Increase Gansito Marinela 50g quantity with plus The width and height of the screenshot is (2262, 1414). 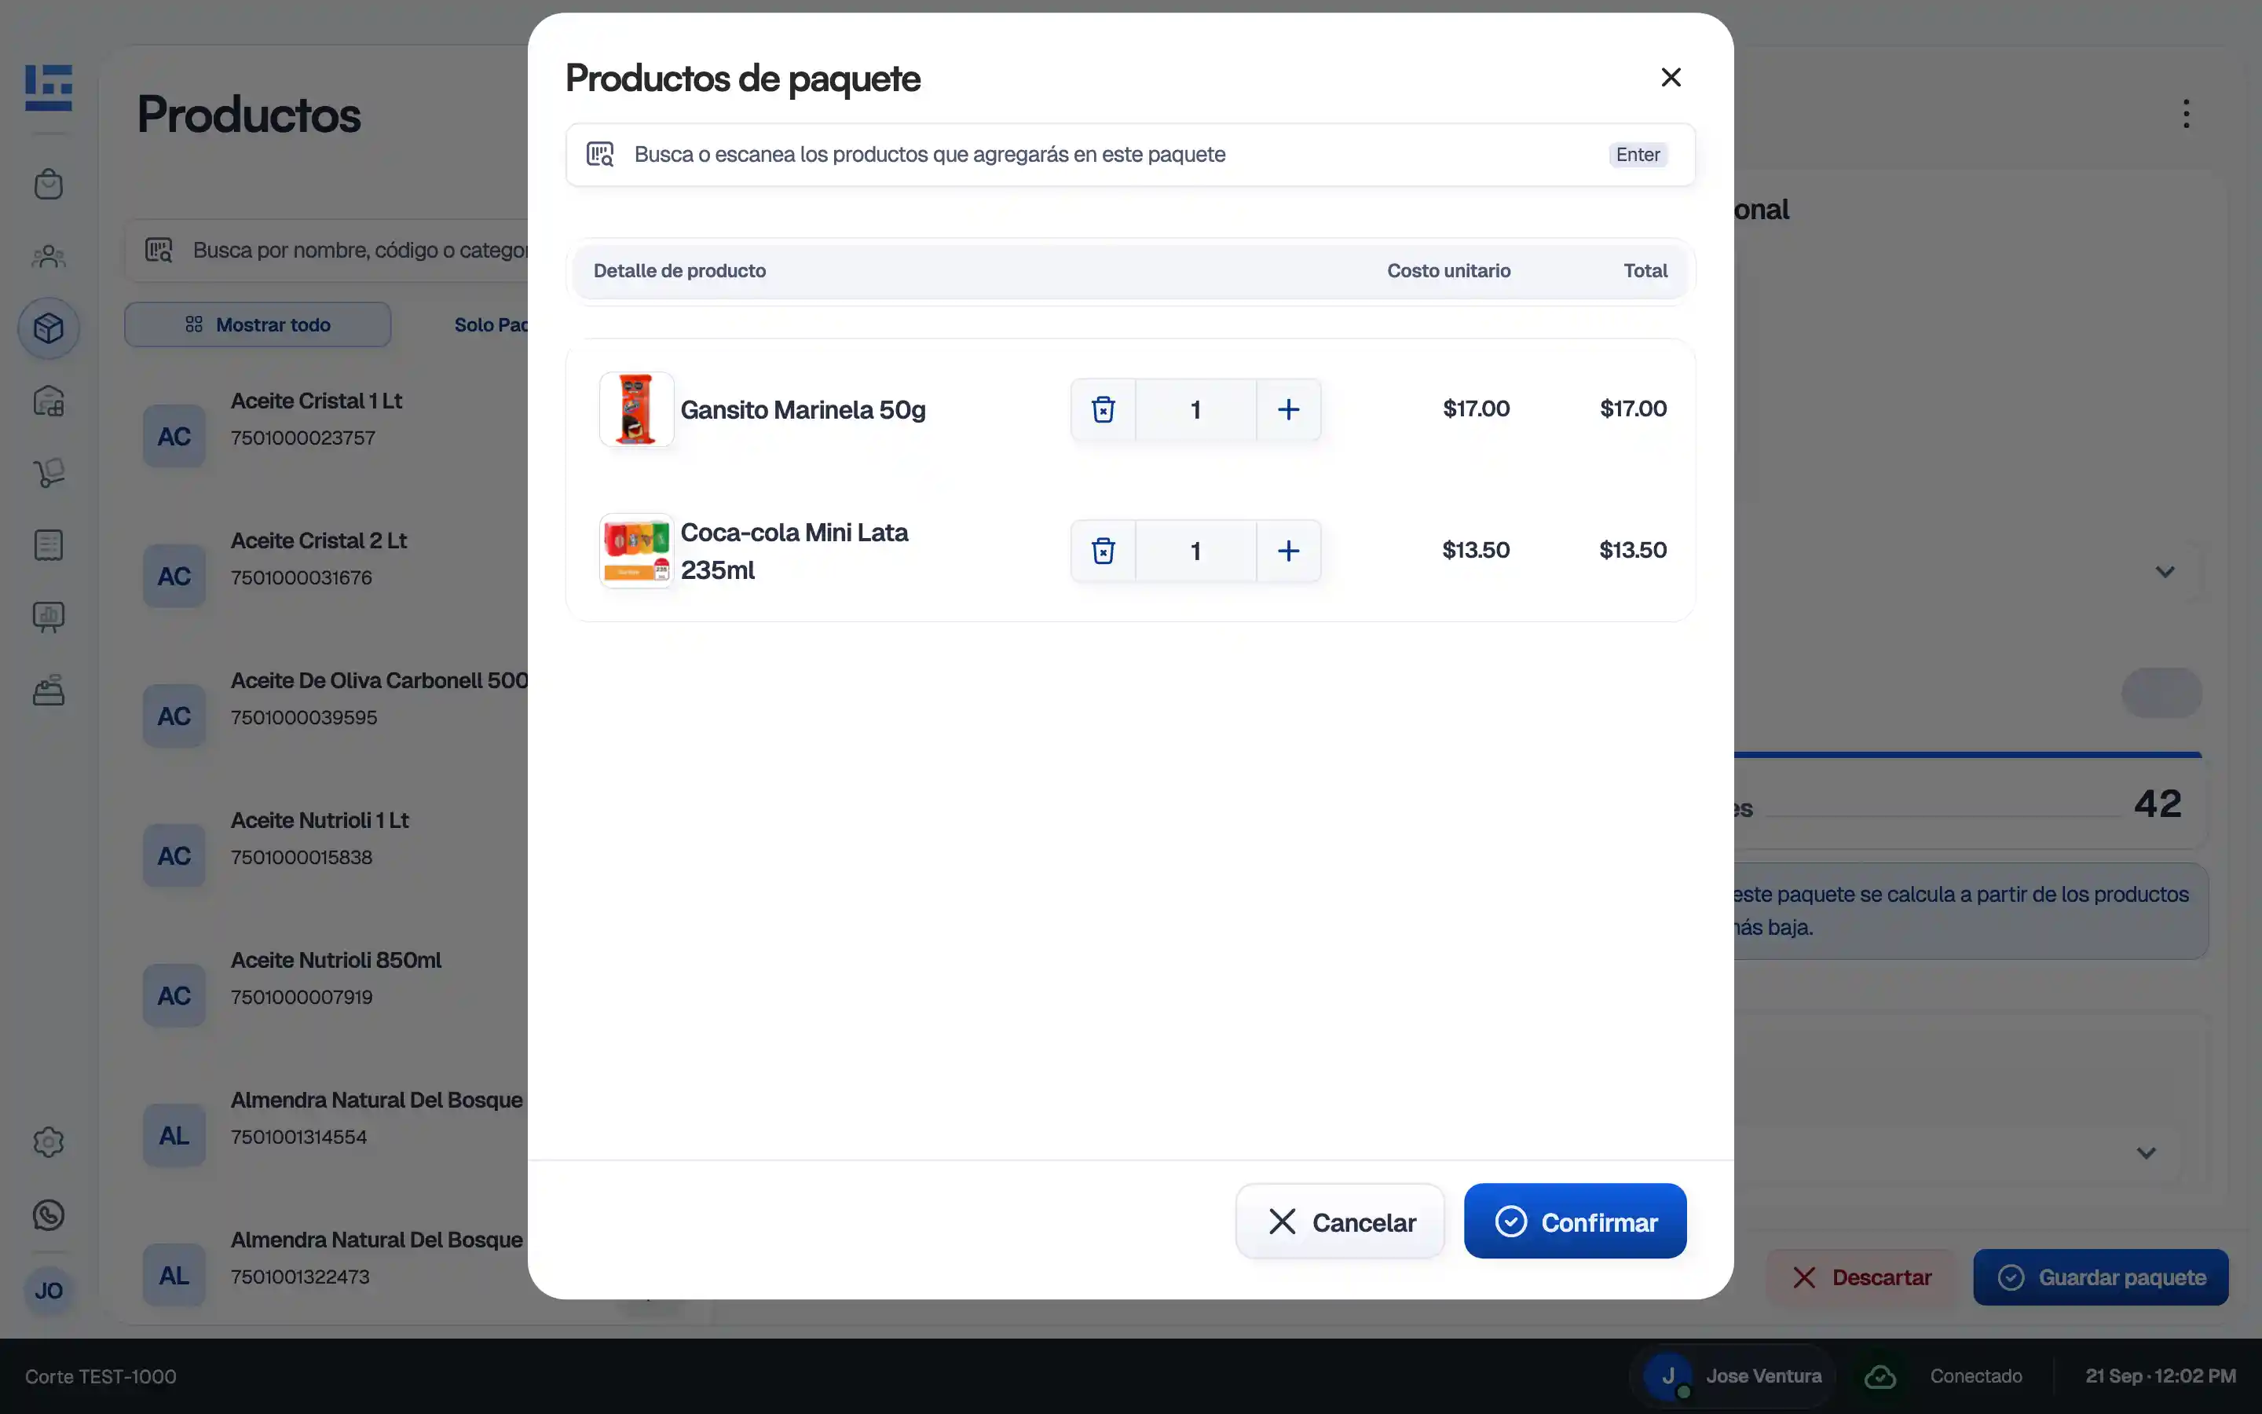coord(1288,409)
